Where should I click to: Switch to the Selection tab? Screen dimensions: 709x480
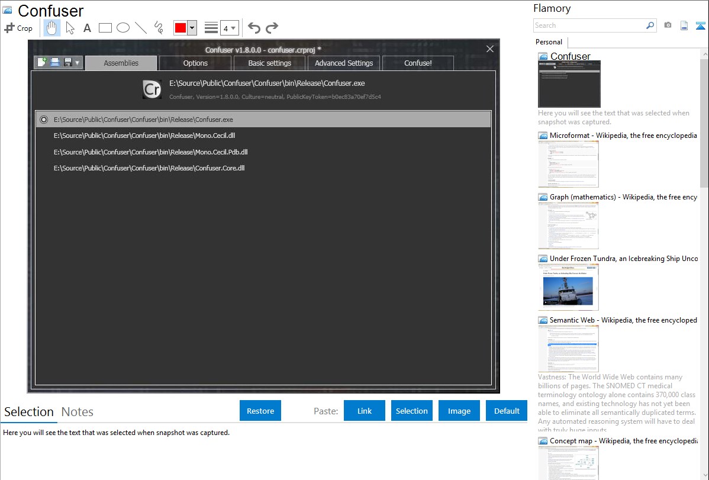point(29,412)
